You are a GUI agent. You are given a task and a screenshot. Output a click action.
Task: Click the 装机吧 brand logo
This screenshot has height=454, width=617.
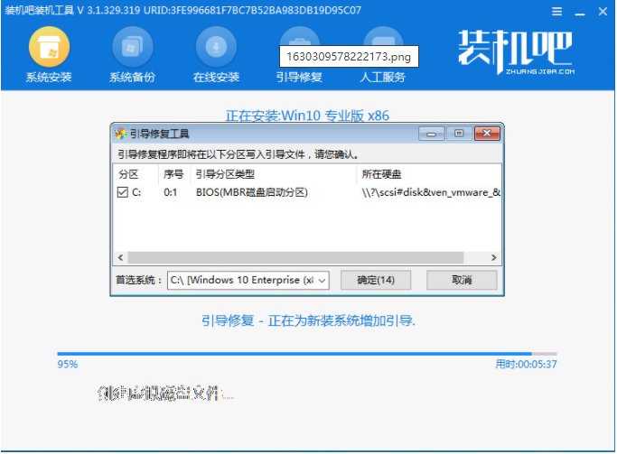click(x=516, y=51)
